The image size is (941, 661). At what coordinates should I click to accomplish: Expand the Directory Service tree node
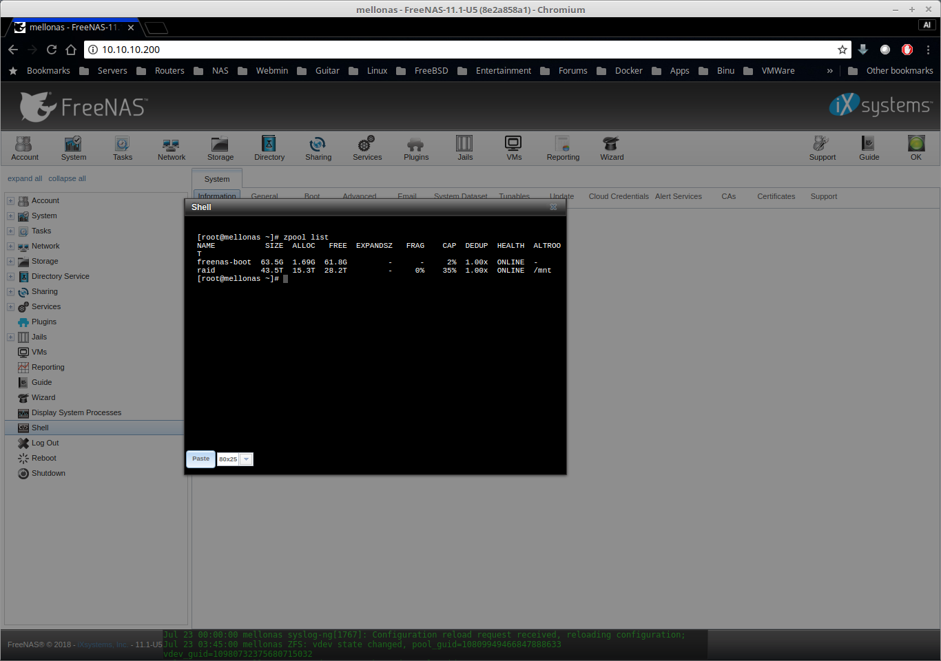10,277
